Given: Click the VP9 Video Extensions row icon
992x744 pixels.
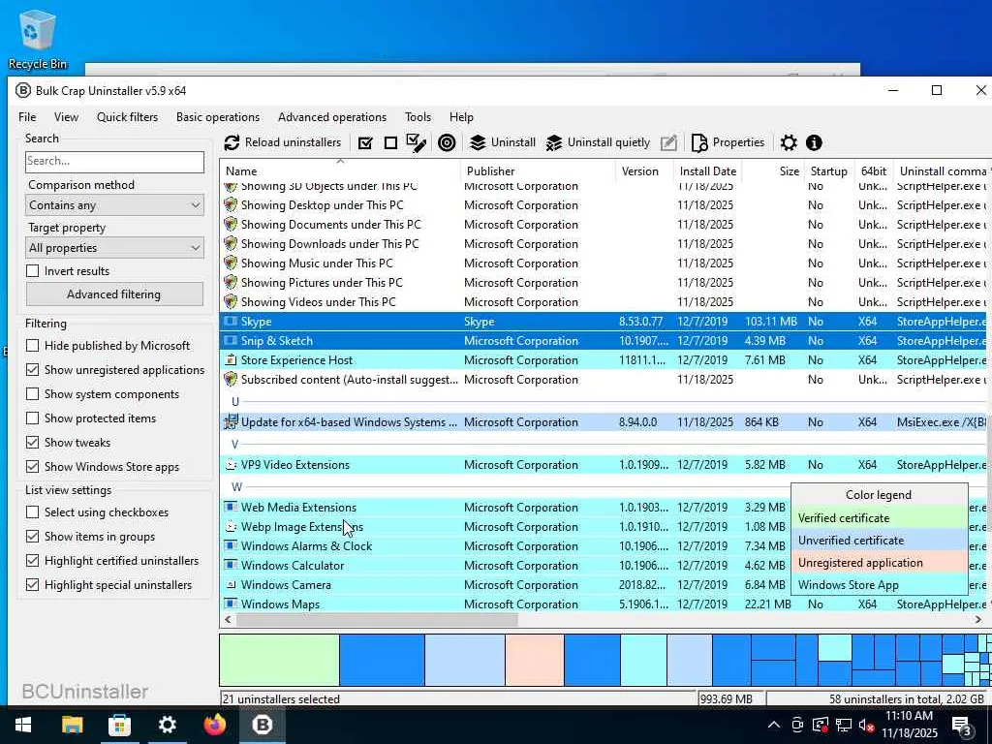Looking at the screenshot, I should click(231, 465).
